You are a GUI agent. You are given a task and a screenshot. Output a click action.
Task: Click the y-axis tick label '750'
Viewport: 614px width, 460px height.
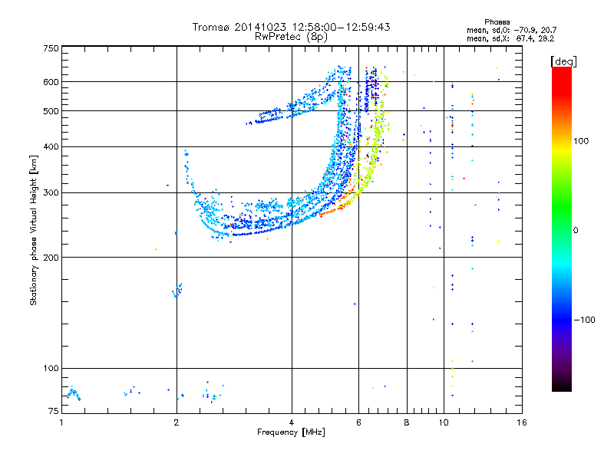51,48
